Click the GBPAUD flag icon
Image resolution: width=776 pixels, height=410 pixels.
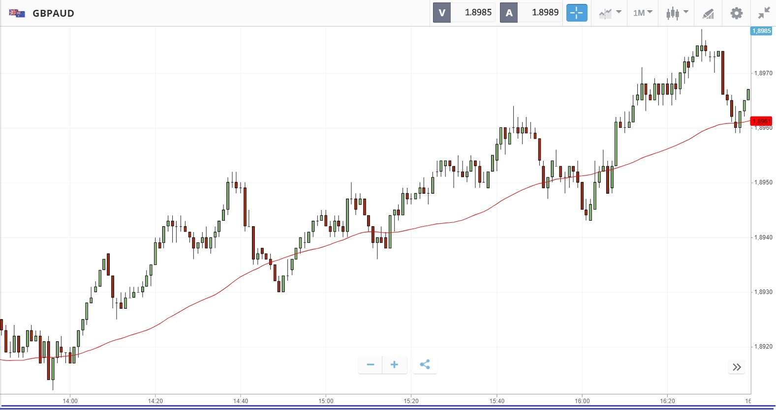tap(17, 13)
